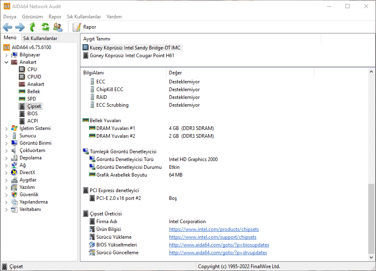This screenshot has height=271, width=376.
Task: Click the Depolama drive icon
Action: point(14,158)
